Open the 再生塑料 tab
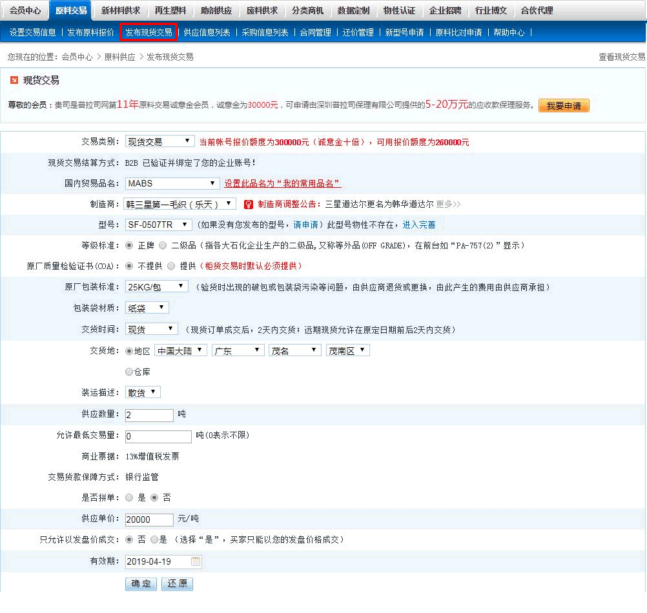 170,10
